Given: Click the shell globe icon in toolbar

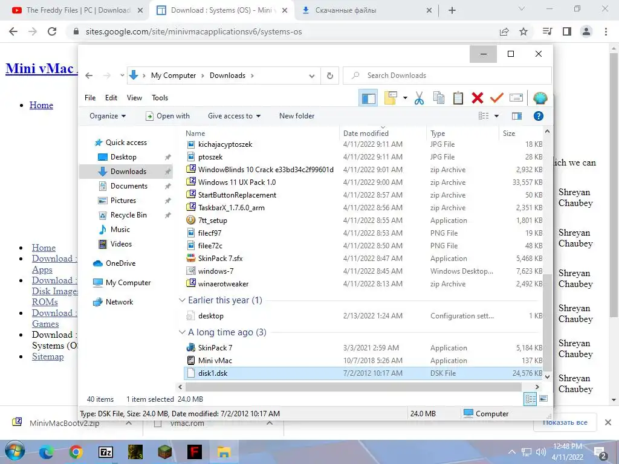Looking at the screenshot, I should pyautogui.click(x=540, y=98).
